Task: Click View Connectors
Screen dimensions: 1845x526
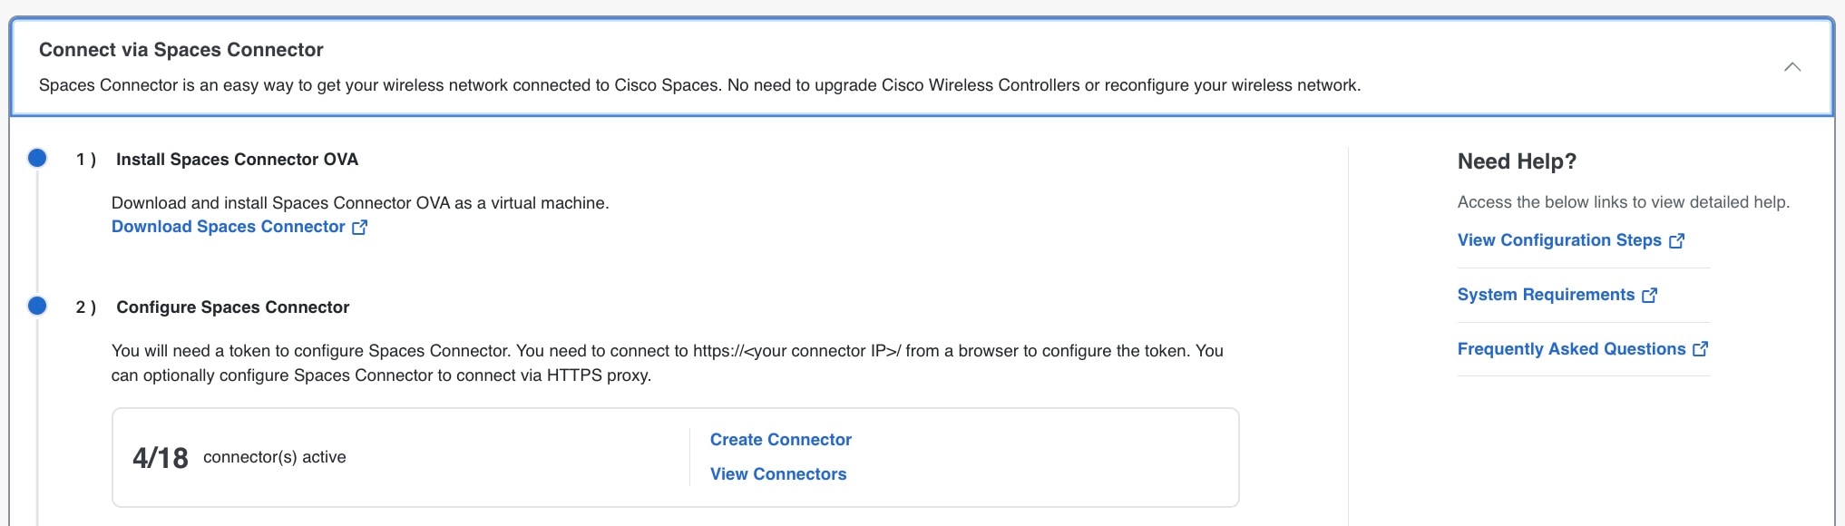Action: [778, 474]
